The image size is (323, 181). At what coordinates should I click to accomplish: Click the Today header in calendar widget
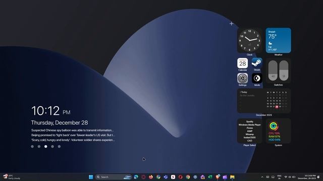coord(244,92)
